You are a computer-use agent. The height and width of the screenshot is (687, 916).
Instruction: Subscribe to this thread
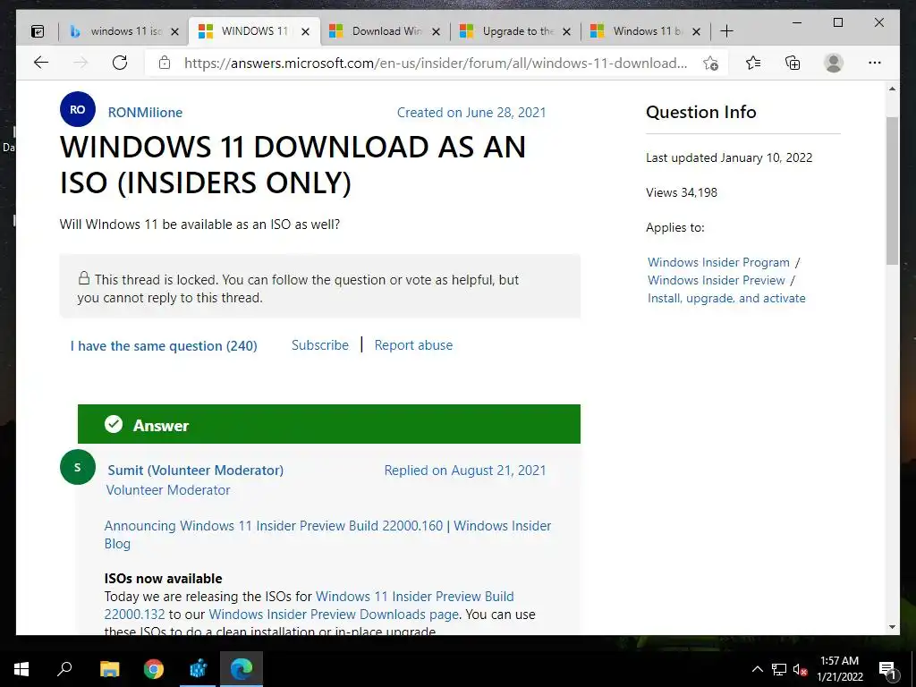coord(320,345)
